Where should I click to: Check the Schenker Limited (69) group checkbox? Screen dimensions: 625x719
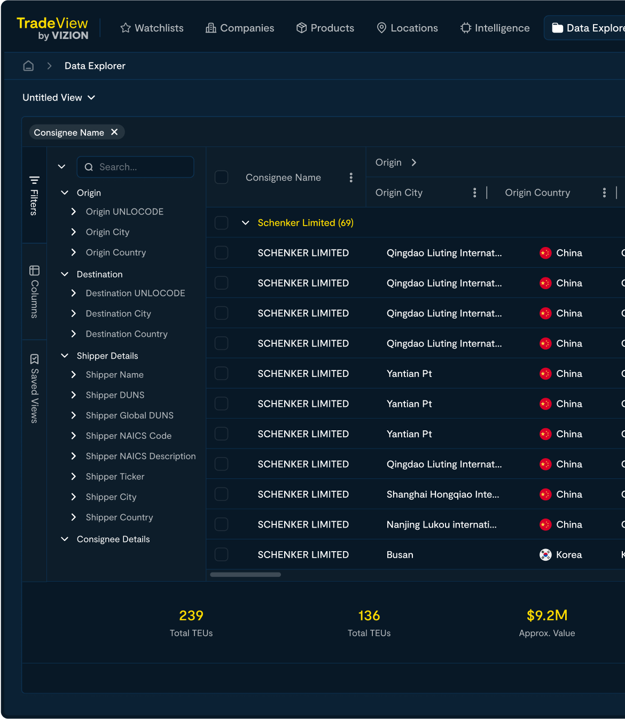pos(221,222)
